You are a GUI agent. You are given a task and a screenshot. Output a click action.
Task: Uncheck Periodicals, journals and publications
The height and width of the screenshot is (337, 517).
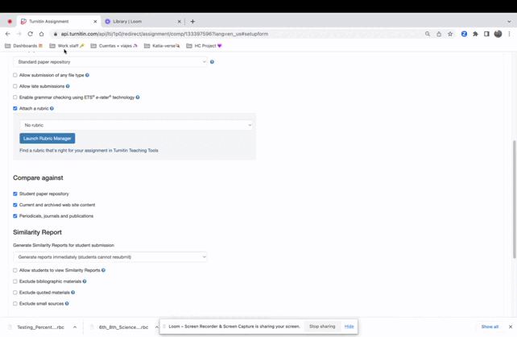(15, 216)
